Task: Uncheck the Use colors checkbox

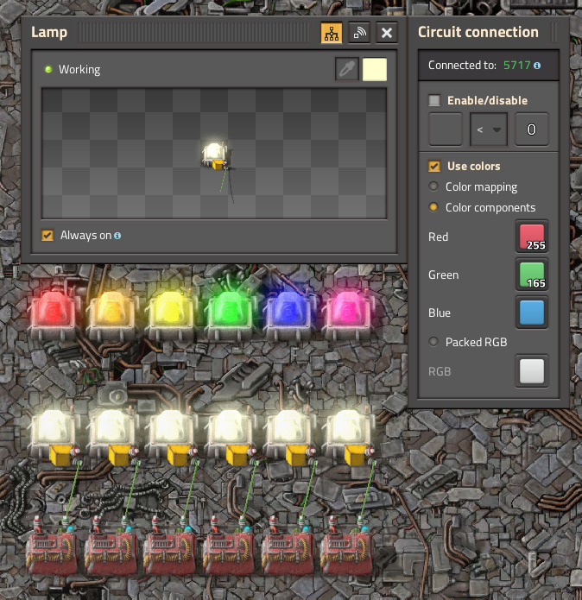Action: [434, 166]
